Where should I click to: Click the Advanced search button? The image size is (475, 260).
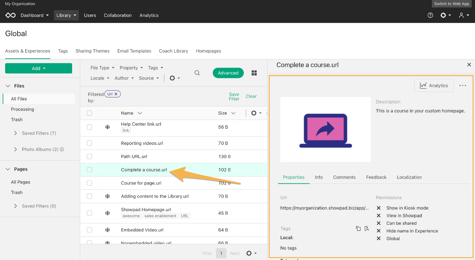(x=228, y=73)
